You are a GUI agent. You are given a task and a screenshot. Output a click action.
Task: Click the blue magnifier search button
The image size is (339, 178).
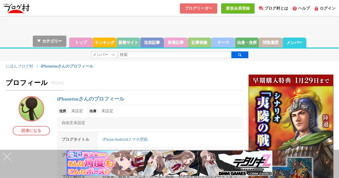[240, 55]
